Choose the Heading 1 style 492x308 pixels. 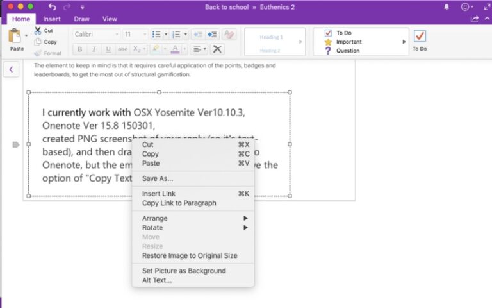click(x=271, y=37)
